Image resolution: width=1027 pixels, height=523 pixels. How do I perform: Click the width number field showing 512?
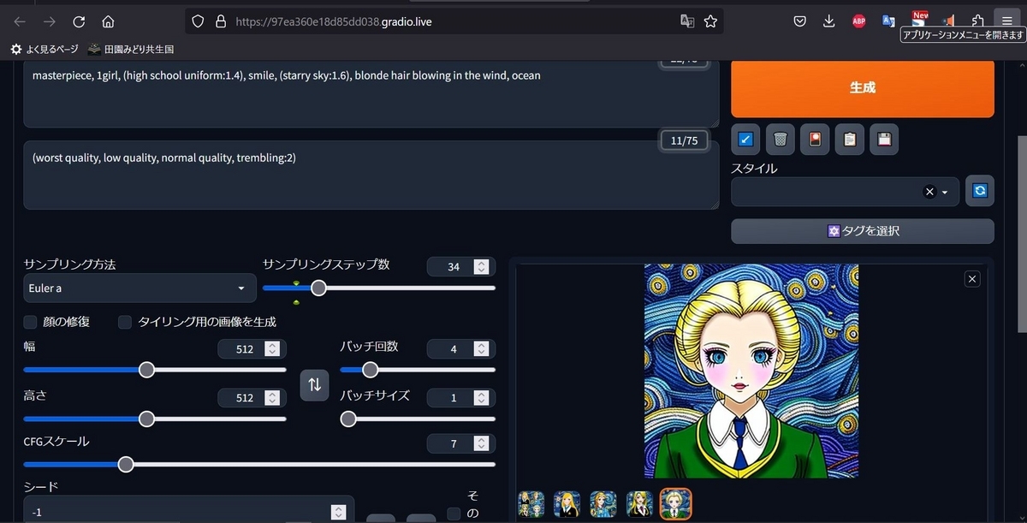pyautogui.click(x=252, y=349)
